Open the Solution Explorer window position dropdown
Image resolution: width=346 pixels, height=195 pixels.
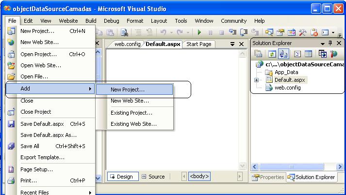(323, 44)
